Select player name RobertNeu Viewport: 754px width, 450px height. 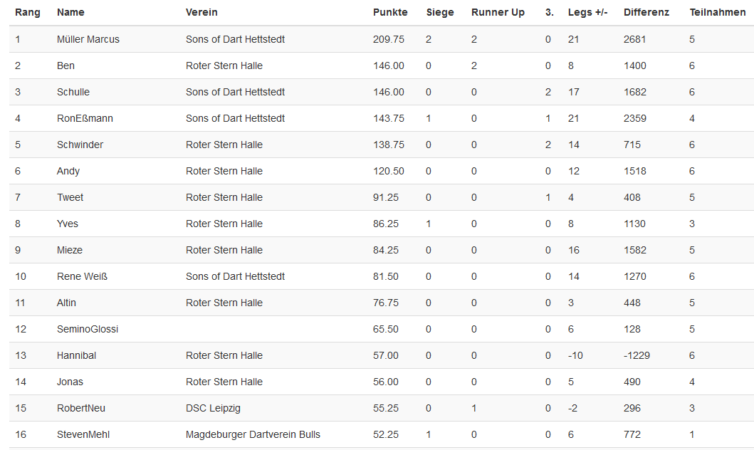pyautogui.click(x=80, y=409)
